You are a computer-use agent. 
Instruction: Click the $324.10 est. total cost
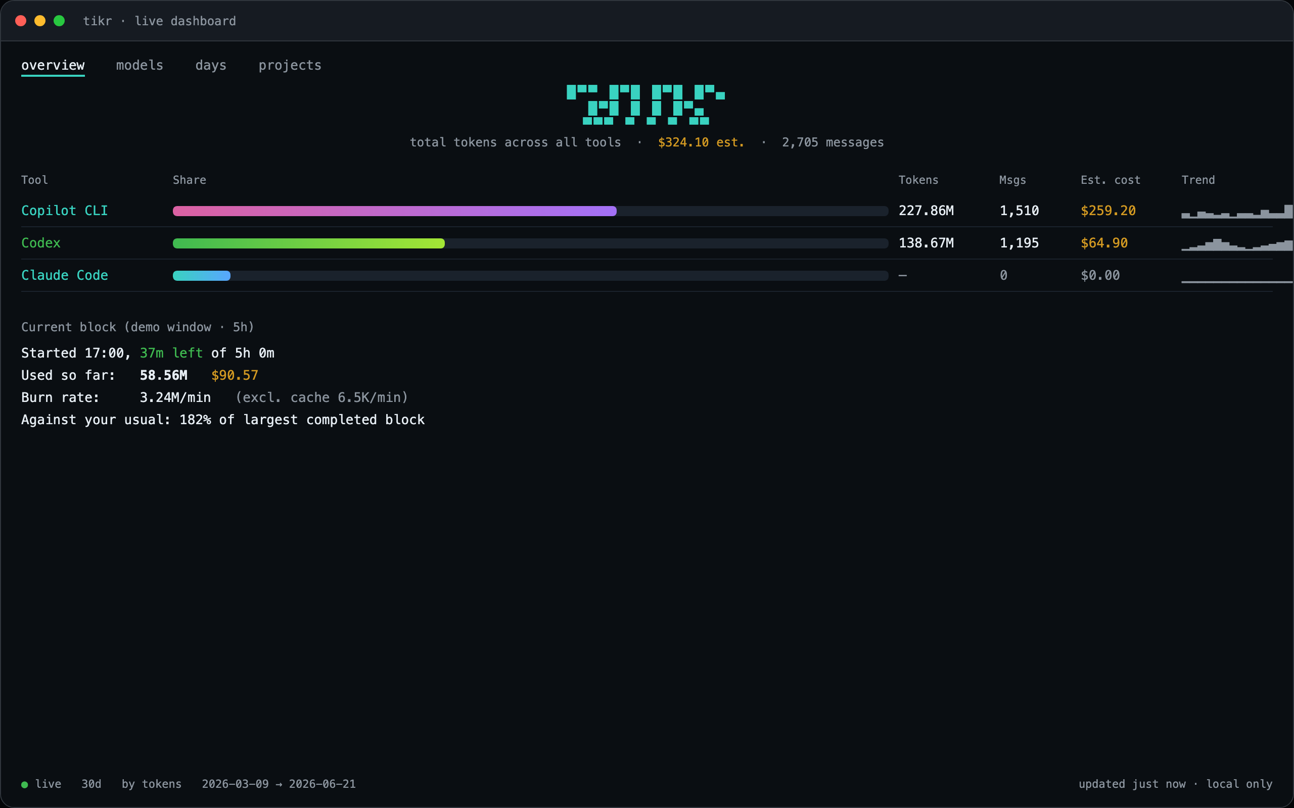[701, 143]
